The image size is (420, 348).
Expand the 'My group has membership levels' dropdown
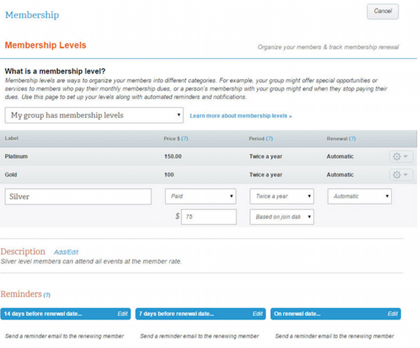(94, 115)
